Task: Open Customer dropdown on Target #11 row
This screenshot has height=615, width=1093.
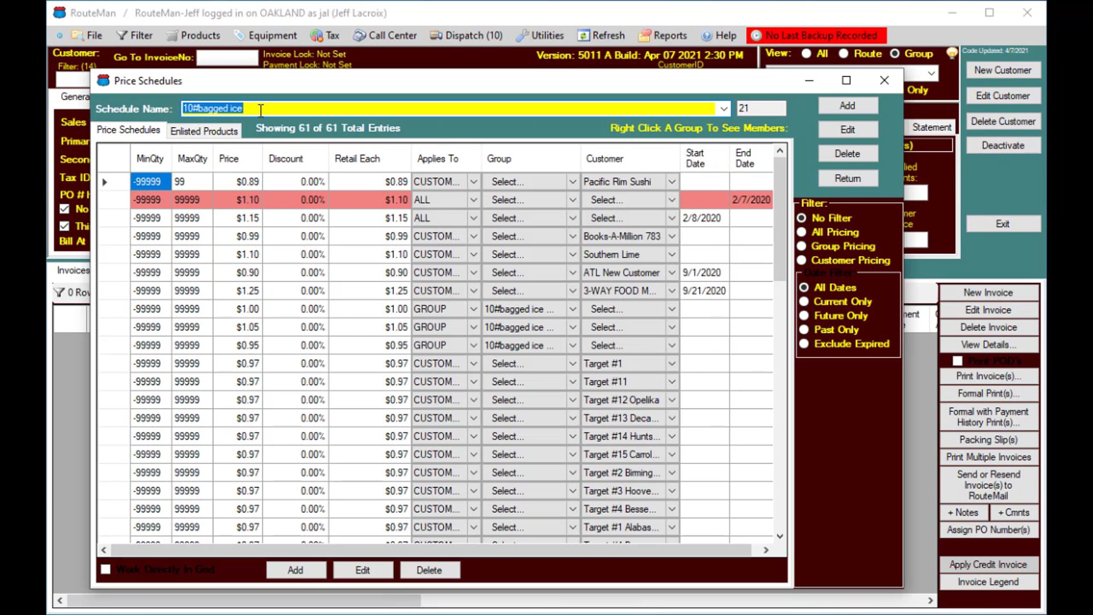Action: [672, 382]
